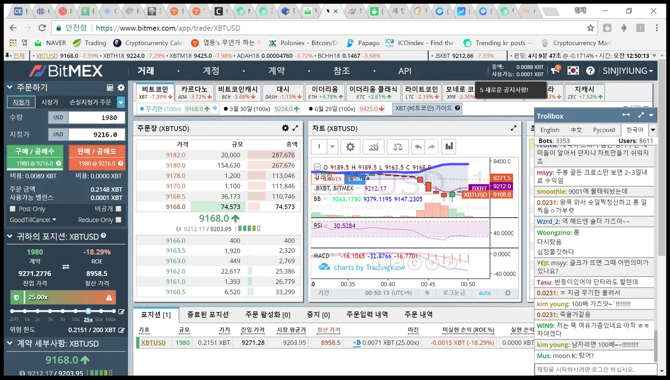This screenshot has height=380, width=670.
Task: Maximize the Trollbox chat window
Action: pyautogui.click(x=641, y=115)
